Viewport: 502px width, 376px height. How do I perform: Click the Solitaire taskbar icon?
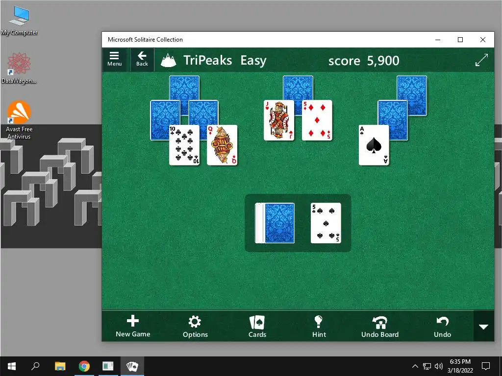pos(132,366)
